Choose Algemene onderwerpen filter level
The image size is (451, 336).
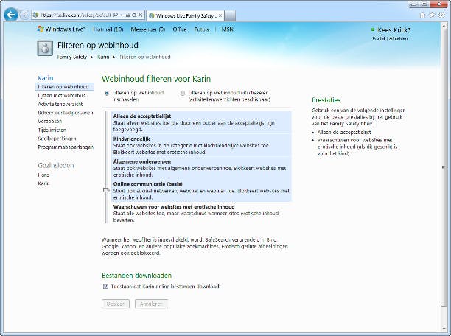pyautogui.click(x=201, y=168)
